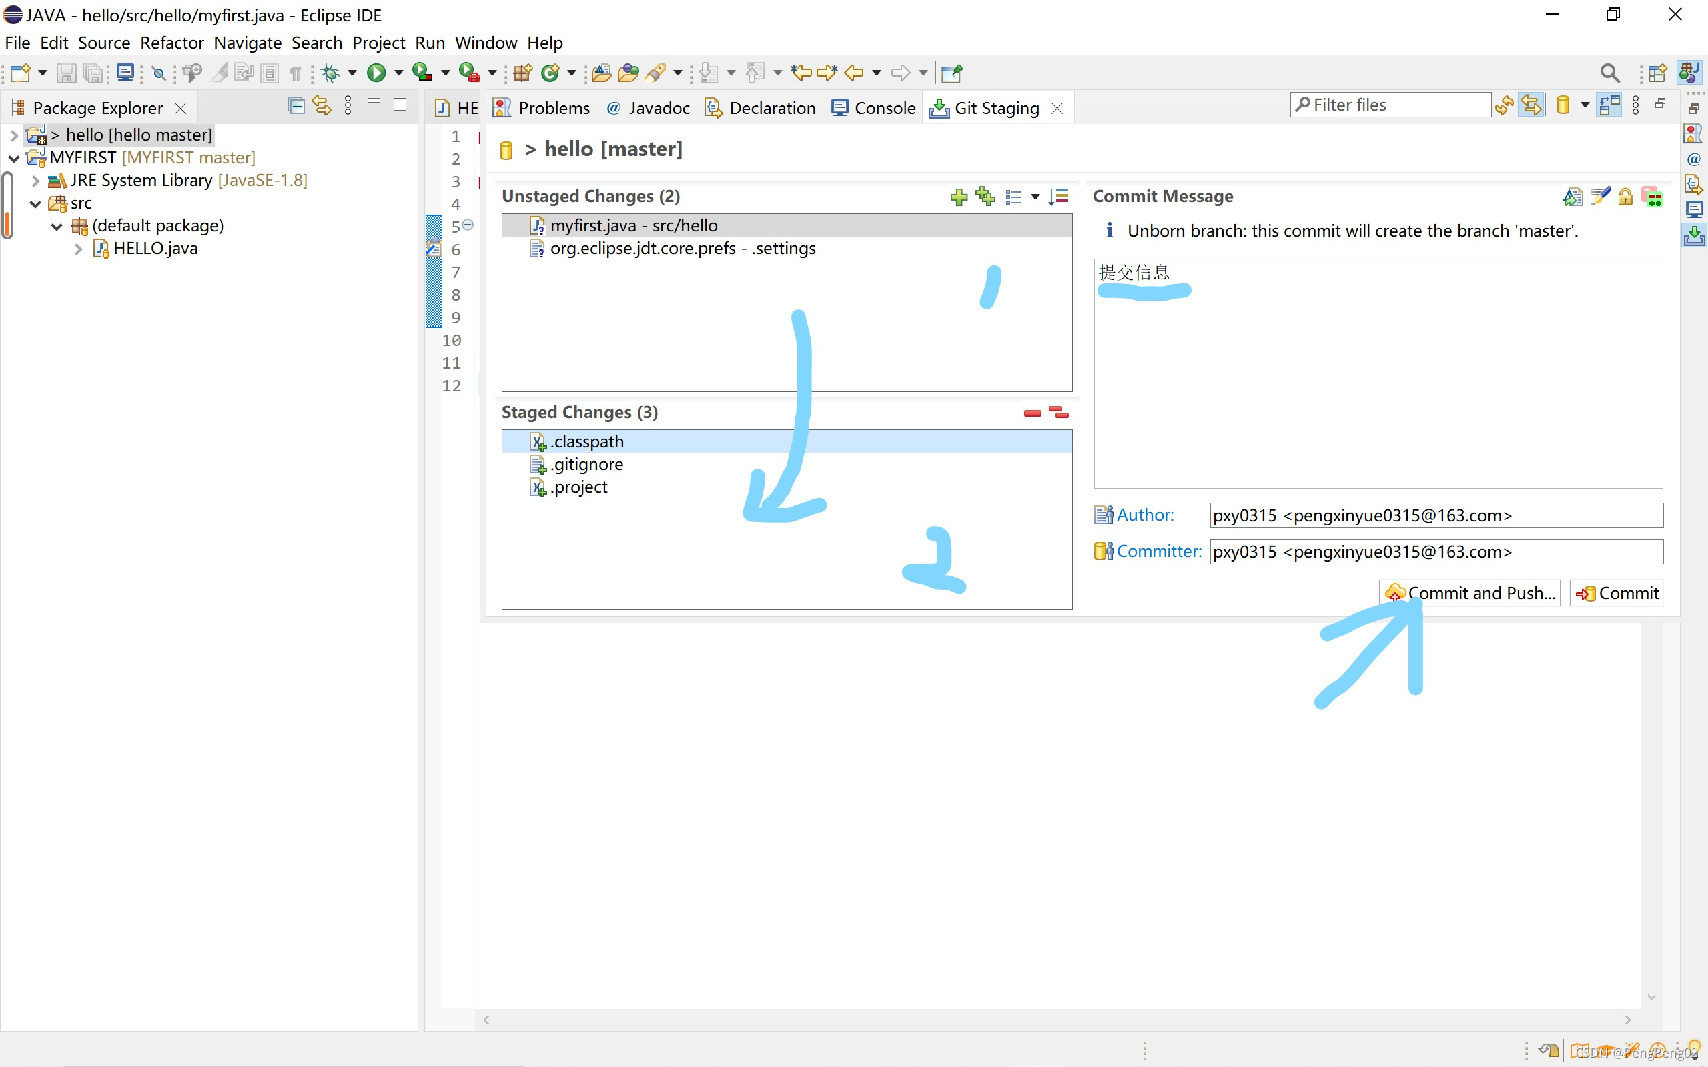This screenshot has height=1067, width=1708.
Task: Stage all unstaged changes with double-plus icon
Action: 985,196
